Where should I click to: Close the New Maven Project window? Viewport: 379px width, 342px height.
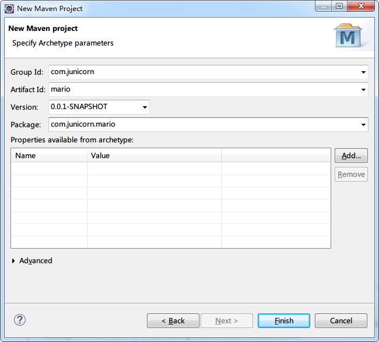click(x=361, y=6)
